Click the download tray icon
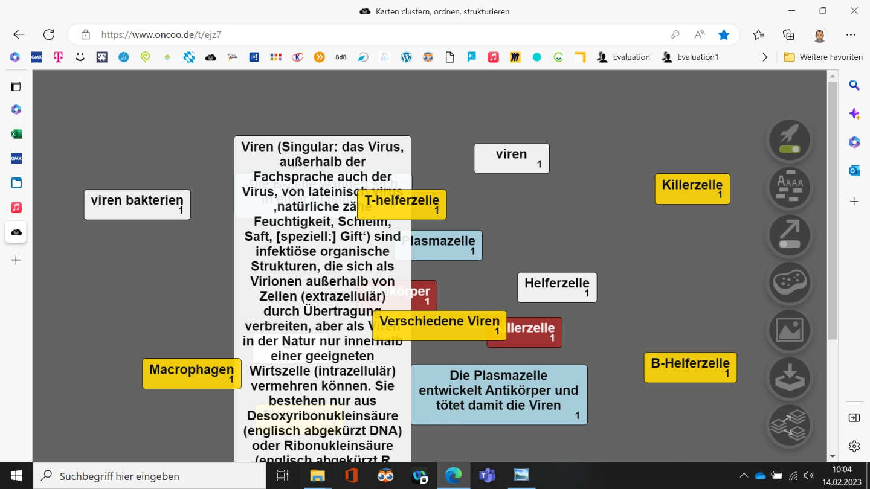 pos(789,377)
